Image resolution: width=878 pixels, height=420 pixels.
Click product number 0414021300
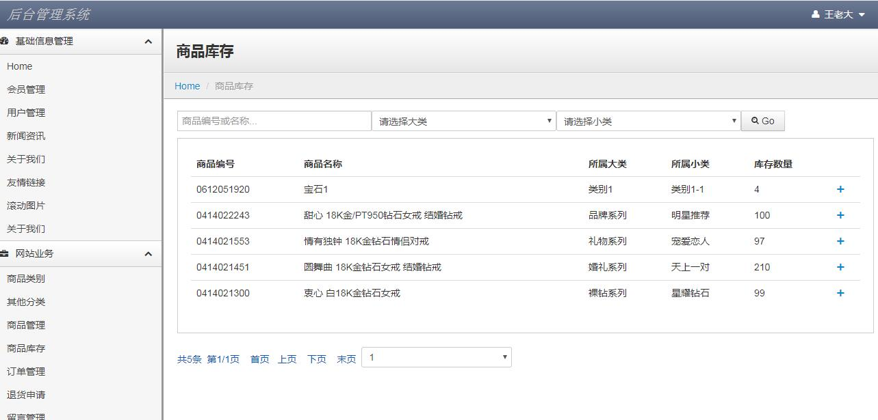pos(223,293)
